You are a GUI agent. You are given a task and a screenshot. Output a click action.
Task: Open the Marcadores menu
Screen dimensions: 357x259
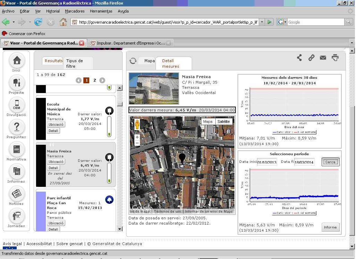tap(75, 11)
